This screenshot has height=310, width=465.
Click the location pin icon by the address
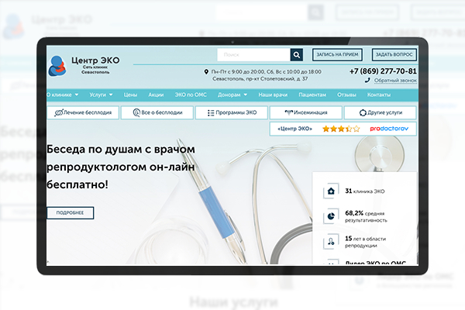pos(206,72)
